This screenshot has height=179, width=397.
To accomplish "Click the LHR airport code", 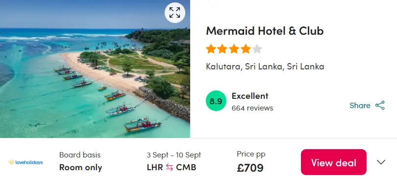I will (x=155, y=167).
